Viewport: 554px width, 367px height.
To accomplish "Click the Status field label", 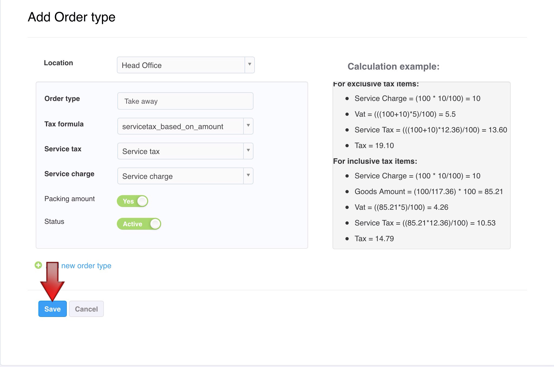I will [x=54, y=221].
